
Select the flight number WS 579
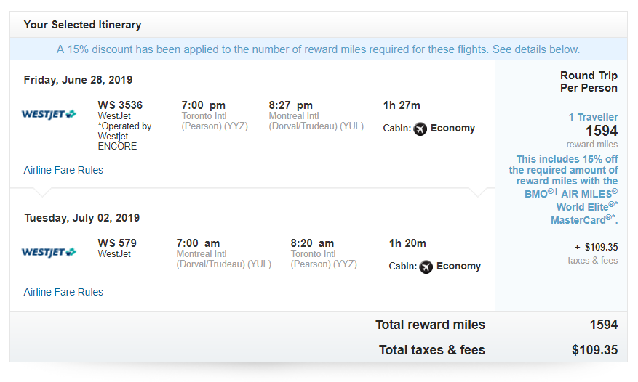tap(117, 243)
